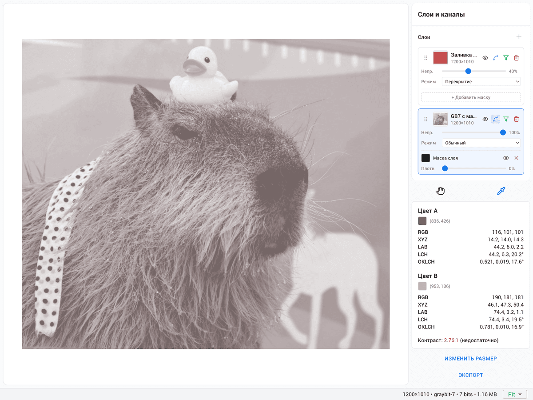Open the Fit zoom dropdown
The width and height of the screenshot is (533, 400).
click(x=514, y=394)
